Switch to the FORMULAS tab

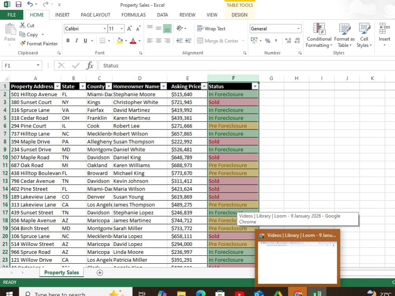click(134, 15)
